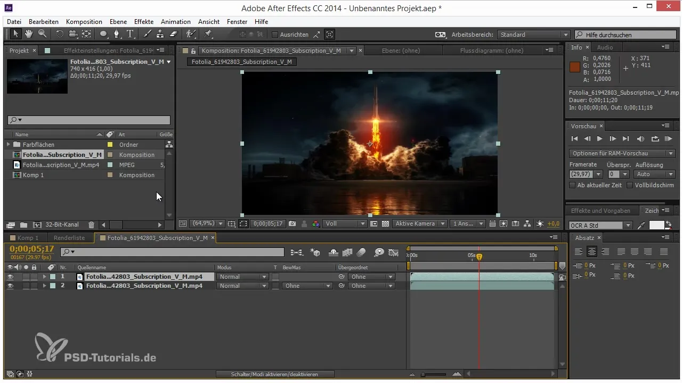Select the Pen tool
682x383 pixels.
pos(117,34)
